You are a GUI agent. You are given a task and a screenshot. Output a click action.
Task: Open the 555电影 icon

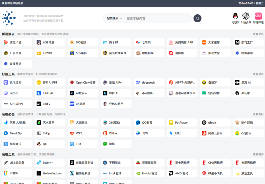click(72, 53)
